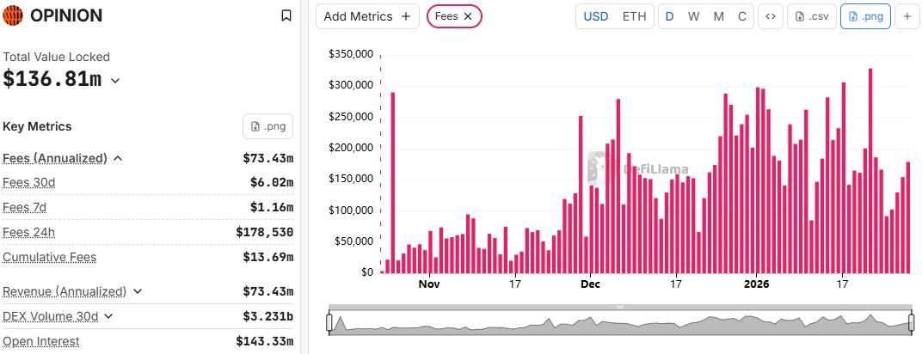Image resolution: width=922 pixels, height=354 pixels.
Task: Click the Open Interest metric label
Action: tap(41, 341)
